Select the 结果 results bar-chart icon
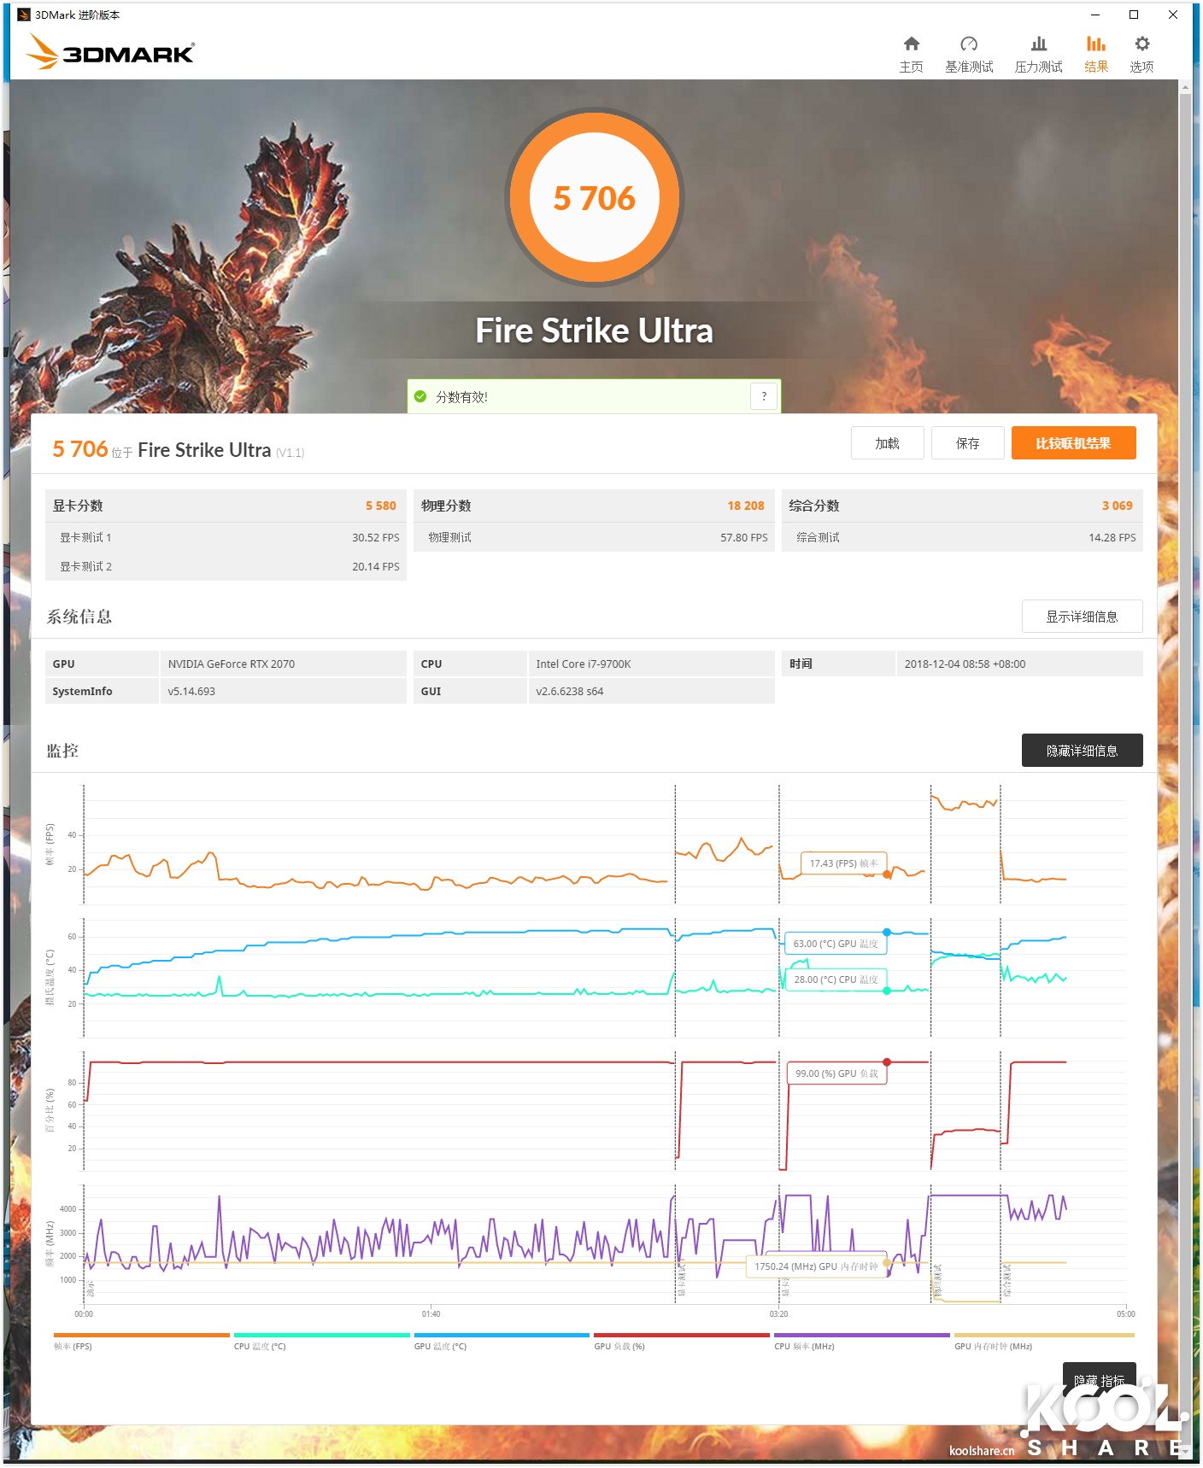The image size is (1203, 1468). click(x=1095, y=44)
